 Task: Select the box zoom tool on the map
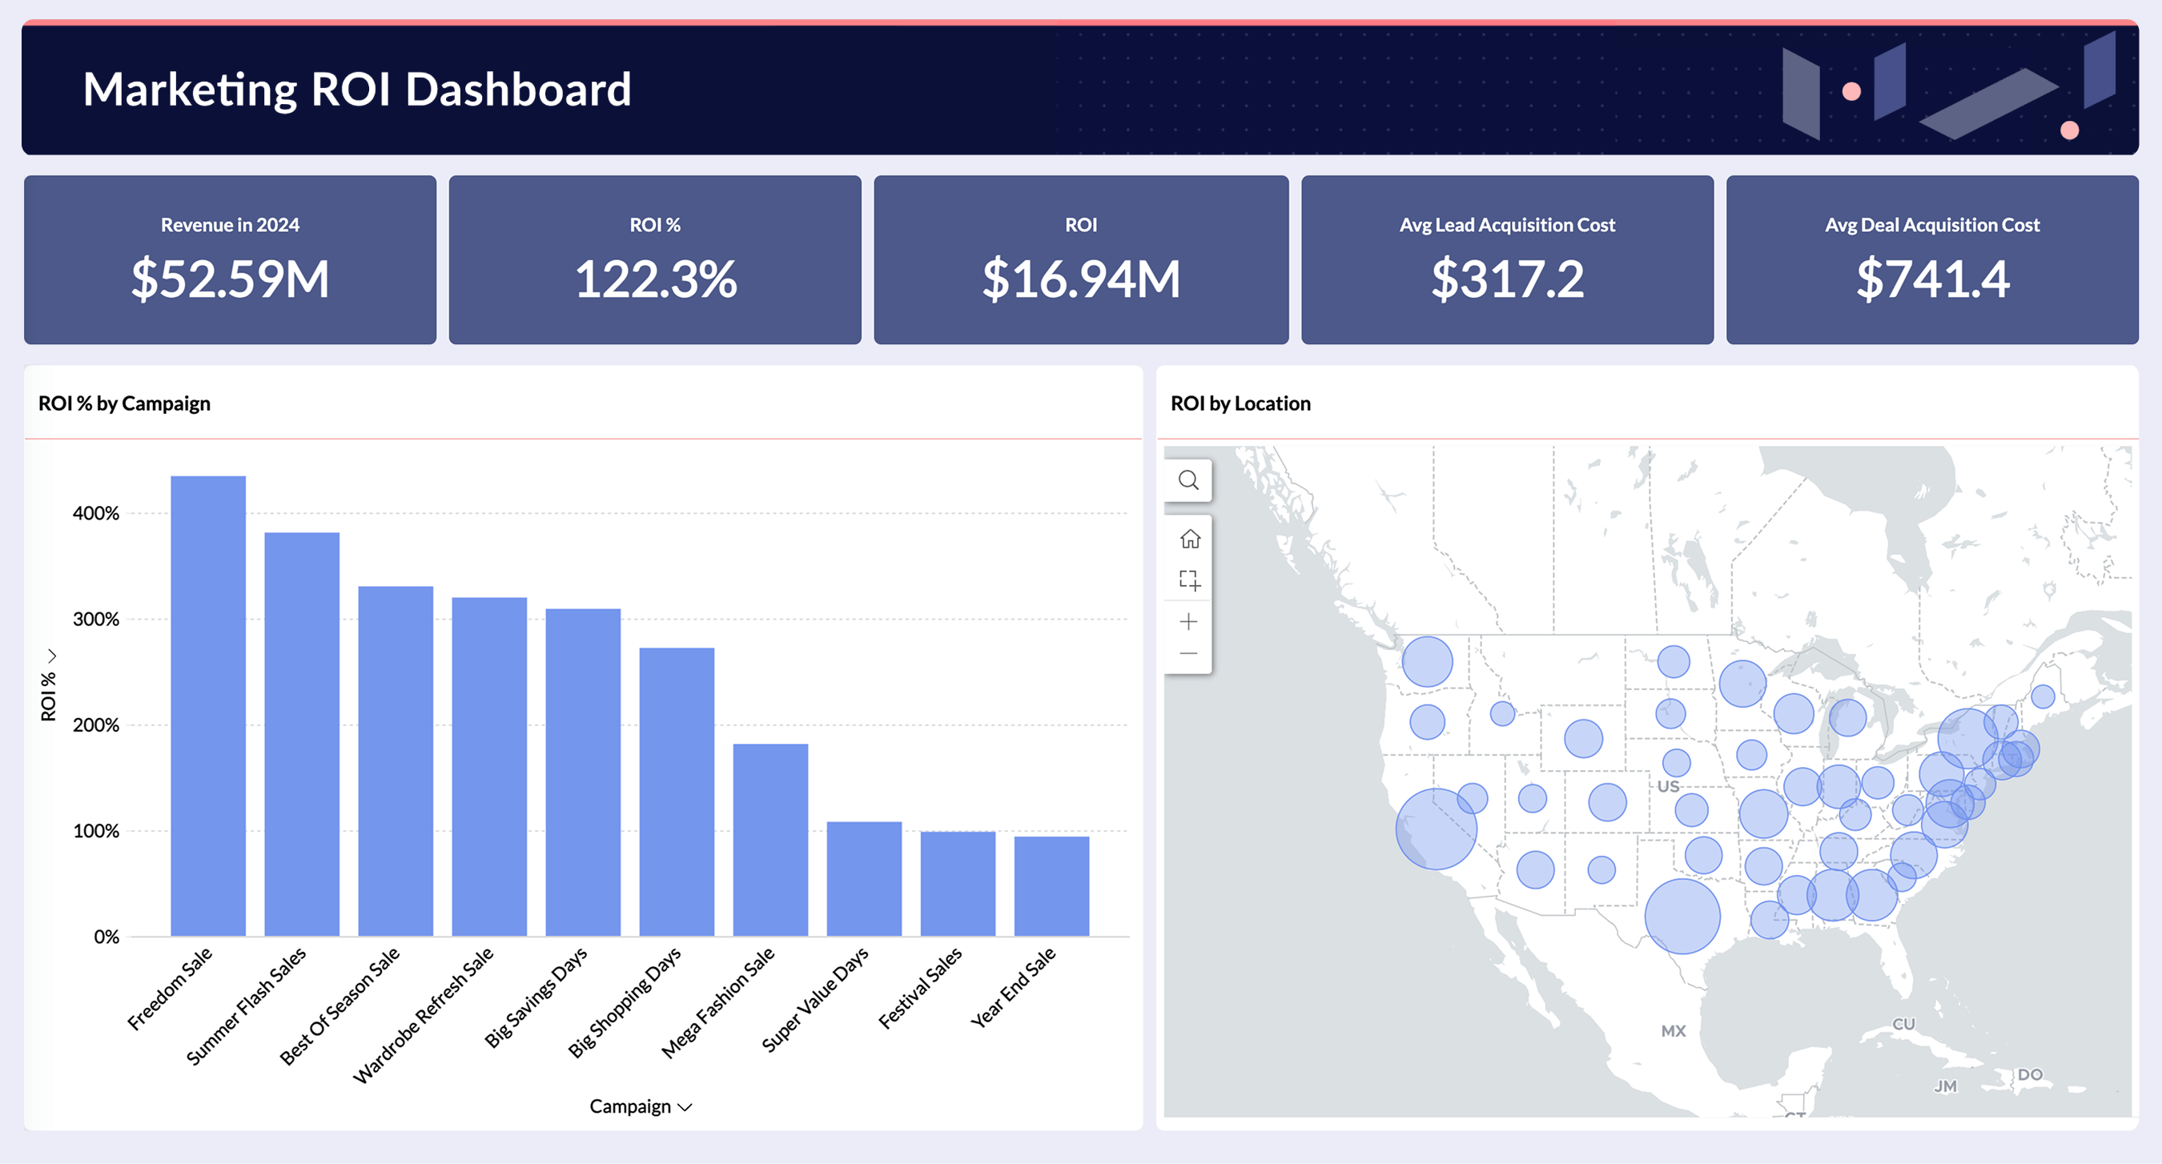[x=1189, y=580]
